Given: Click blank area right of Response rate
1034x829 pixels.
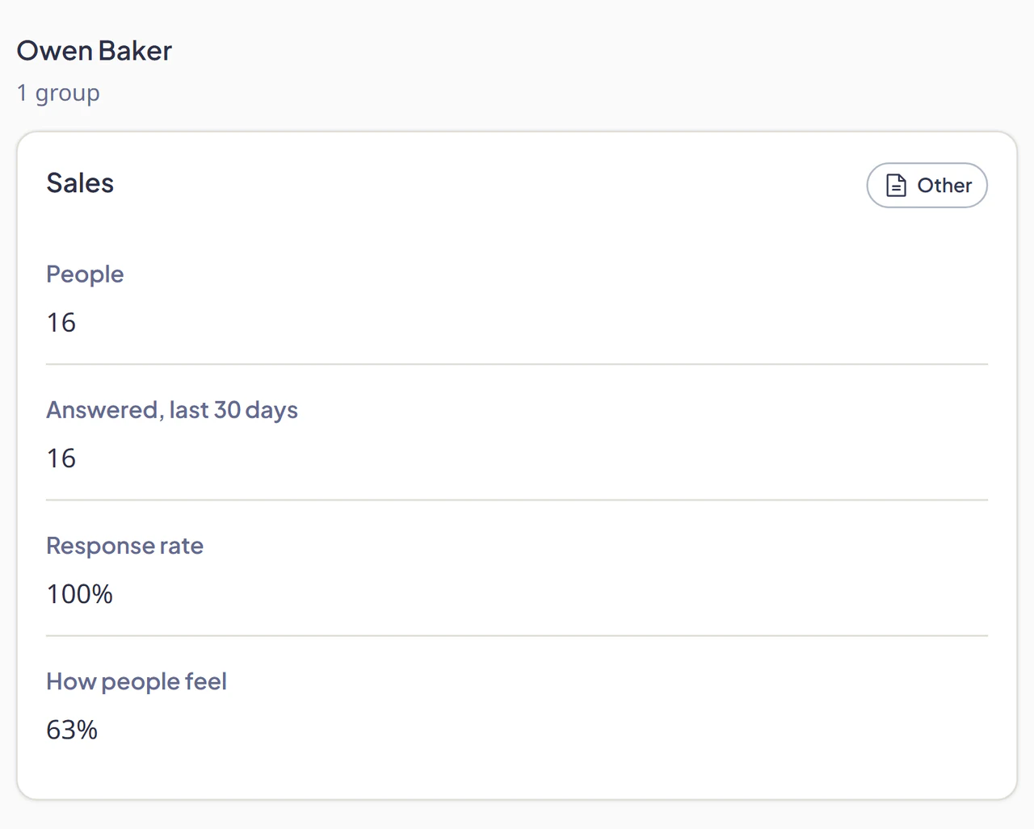Looking at the screenshot, I should coord(598,546).
